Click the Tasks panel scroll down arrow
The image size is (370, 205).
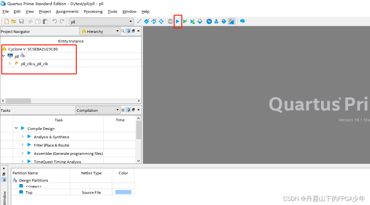138,161
